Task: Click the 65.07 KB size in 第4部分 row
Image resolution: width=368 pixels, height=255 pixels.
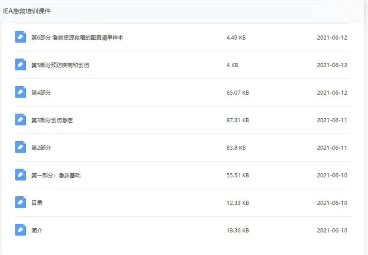Action: tap(238, 93)
